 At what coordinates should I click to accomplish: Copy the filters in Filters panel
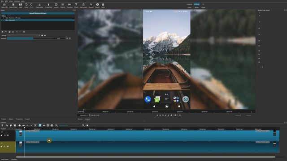point(9,32)
